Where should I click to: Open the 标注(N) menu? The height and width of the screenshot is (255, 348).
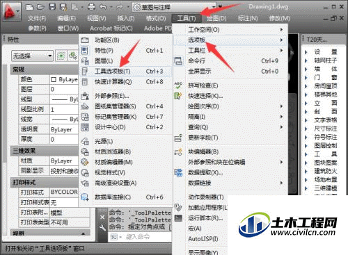(248, 18)
